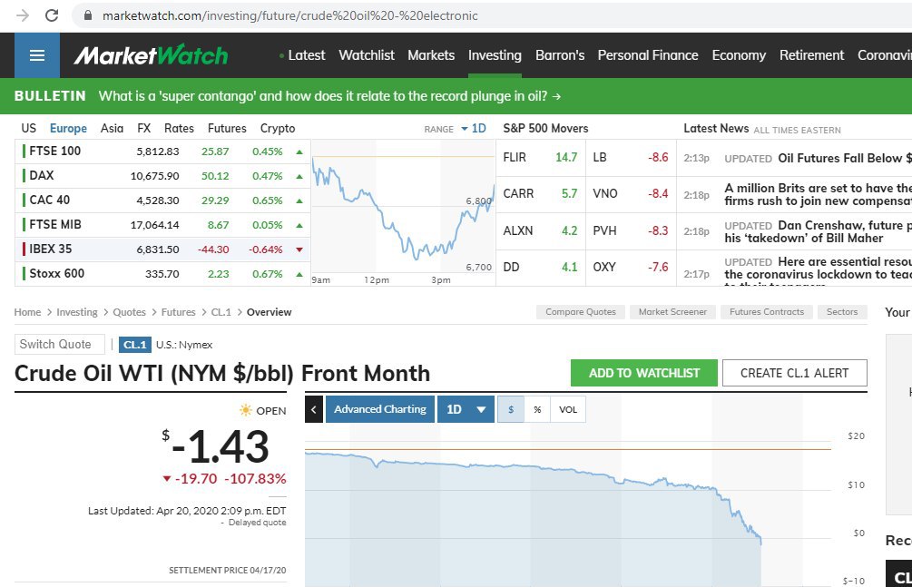The width and height of the screenshot is (912, 587).
Task: Open the chart 1D timeframe dropdown
Action: [x=466, y=409]
